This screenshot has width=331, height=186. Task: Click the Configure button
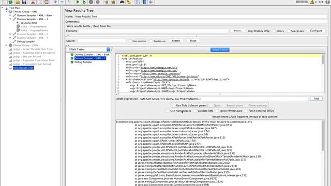click(x=316, y=31)
